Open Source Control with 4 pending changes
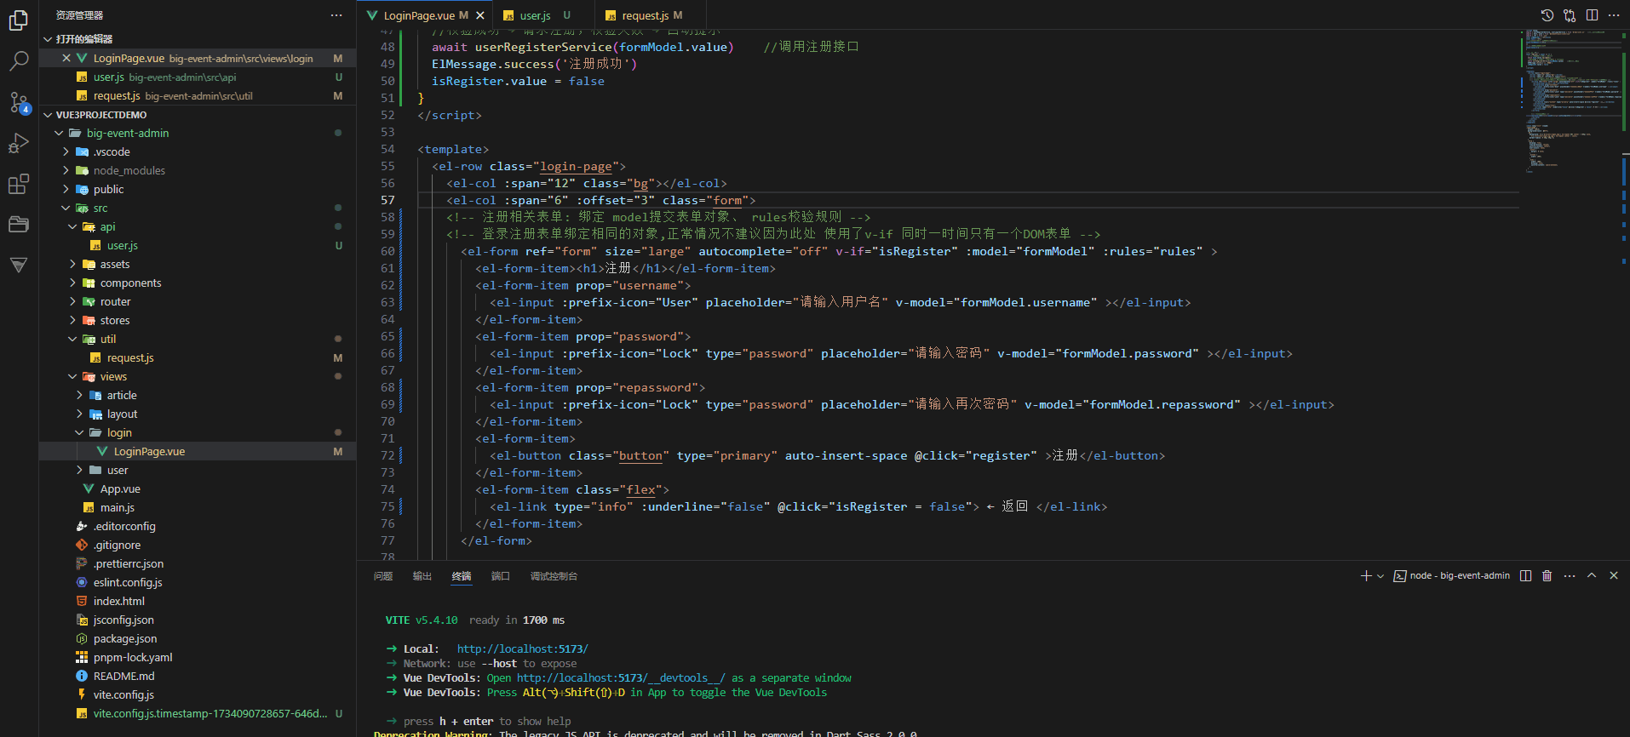Image resolution: width=1630 pixels, height=737 pixels. (19, 102)
